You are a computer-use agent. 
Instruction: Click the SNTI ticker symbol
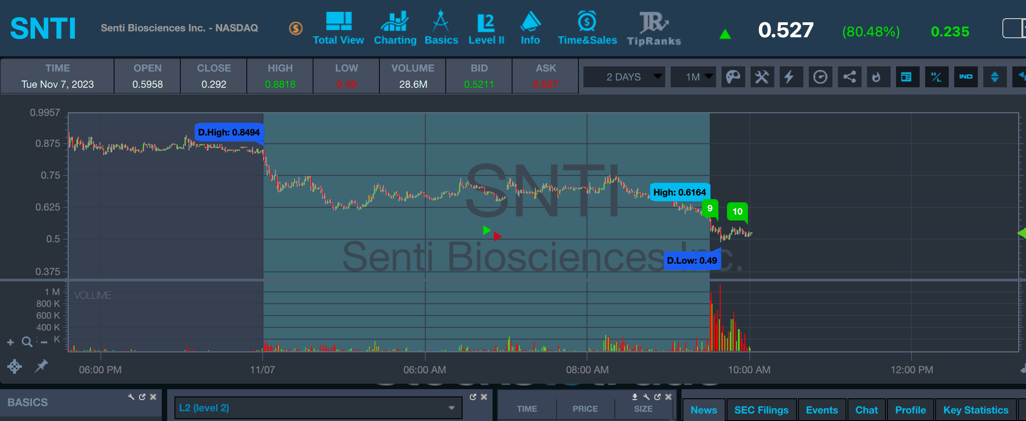(43, 29)
